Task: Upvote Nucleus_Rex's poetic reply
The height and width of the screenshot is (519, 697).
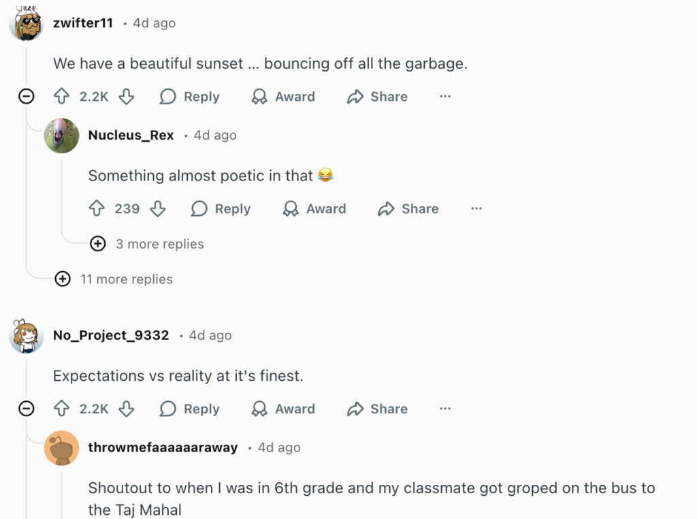Action: [97, 209]
